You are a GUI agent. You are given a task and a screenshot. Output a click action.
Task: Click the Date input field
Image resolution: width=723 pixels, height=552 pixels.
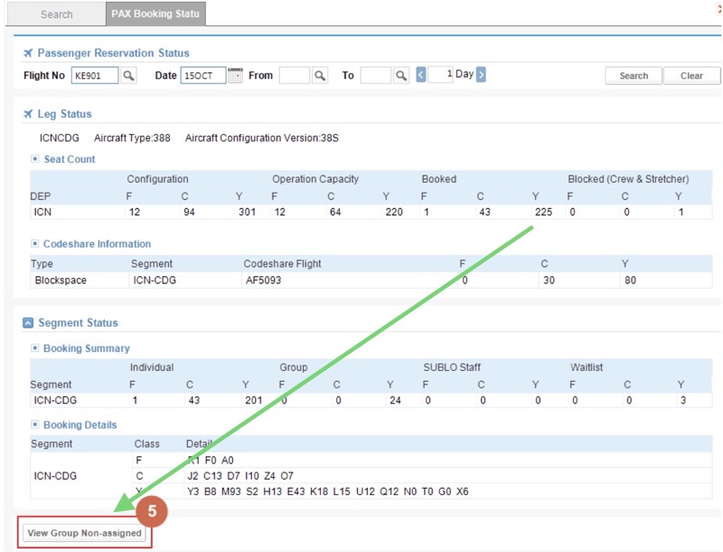[x=202, y=76]
